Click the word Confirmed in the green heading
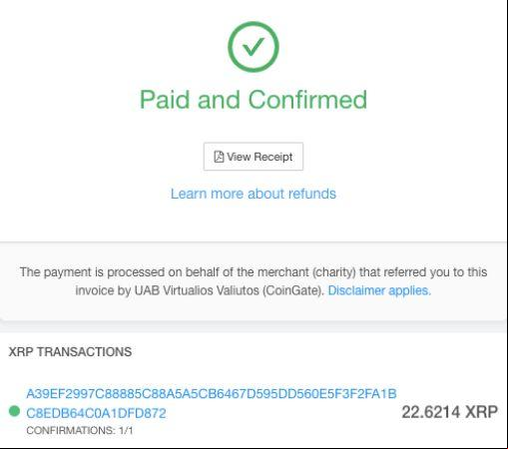Image resolution: width=508 pixels, height=449 pixels. [307, 100]
